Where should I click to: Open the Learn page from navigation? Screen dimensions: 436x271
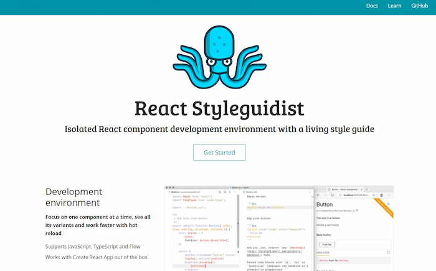point(394,6)
